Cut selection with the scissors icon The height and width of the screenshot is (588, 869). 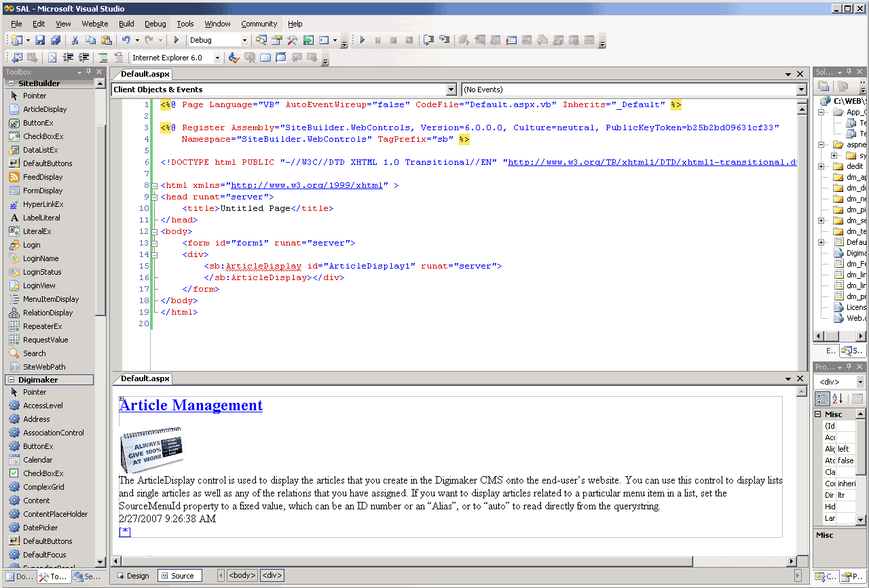pos(75,40)
